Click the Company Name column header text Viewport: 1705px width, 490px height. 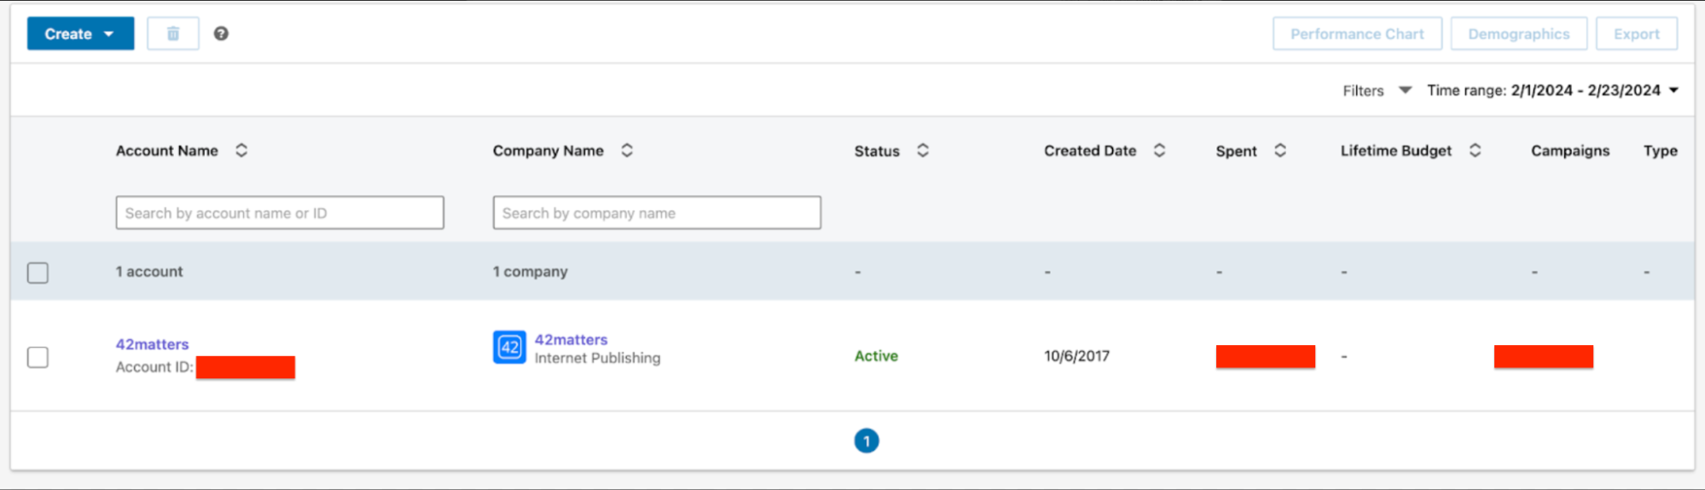coord(548,151)
